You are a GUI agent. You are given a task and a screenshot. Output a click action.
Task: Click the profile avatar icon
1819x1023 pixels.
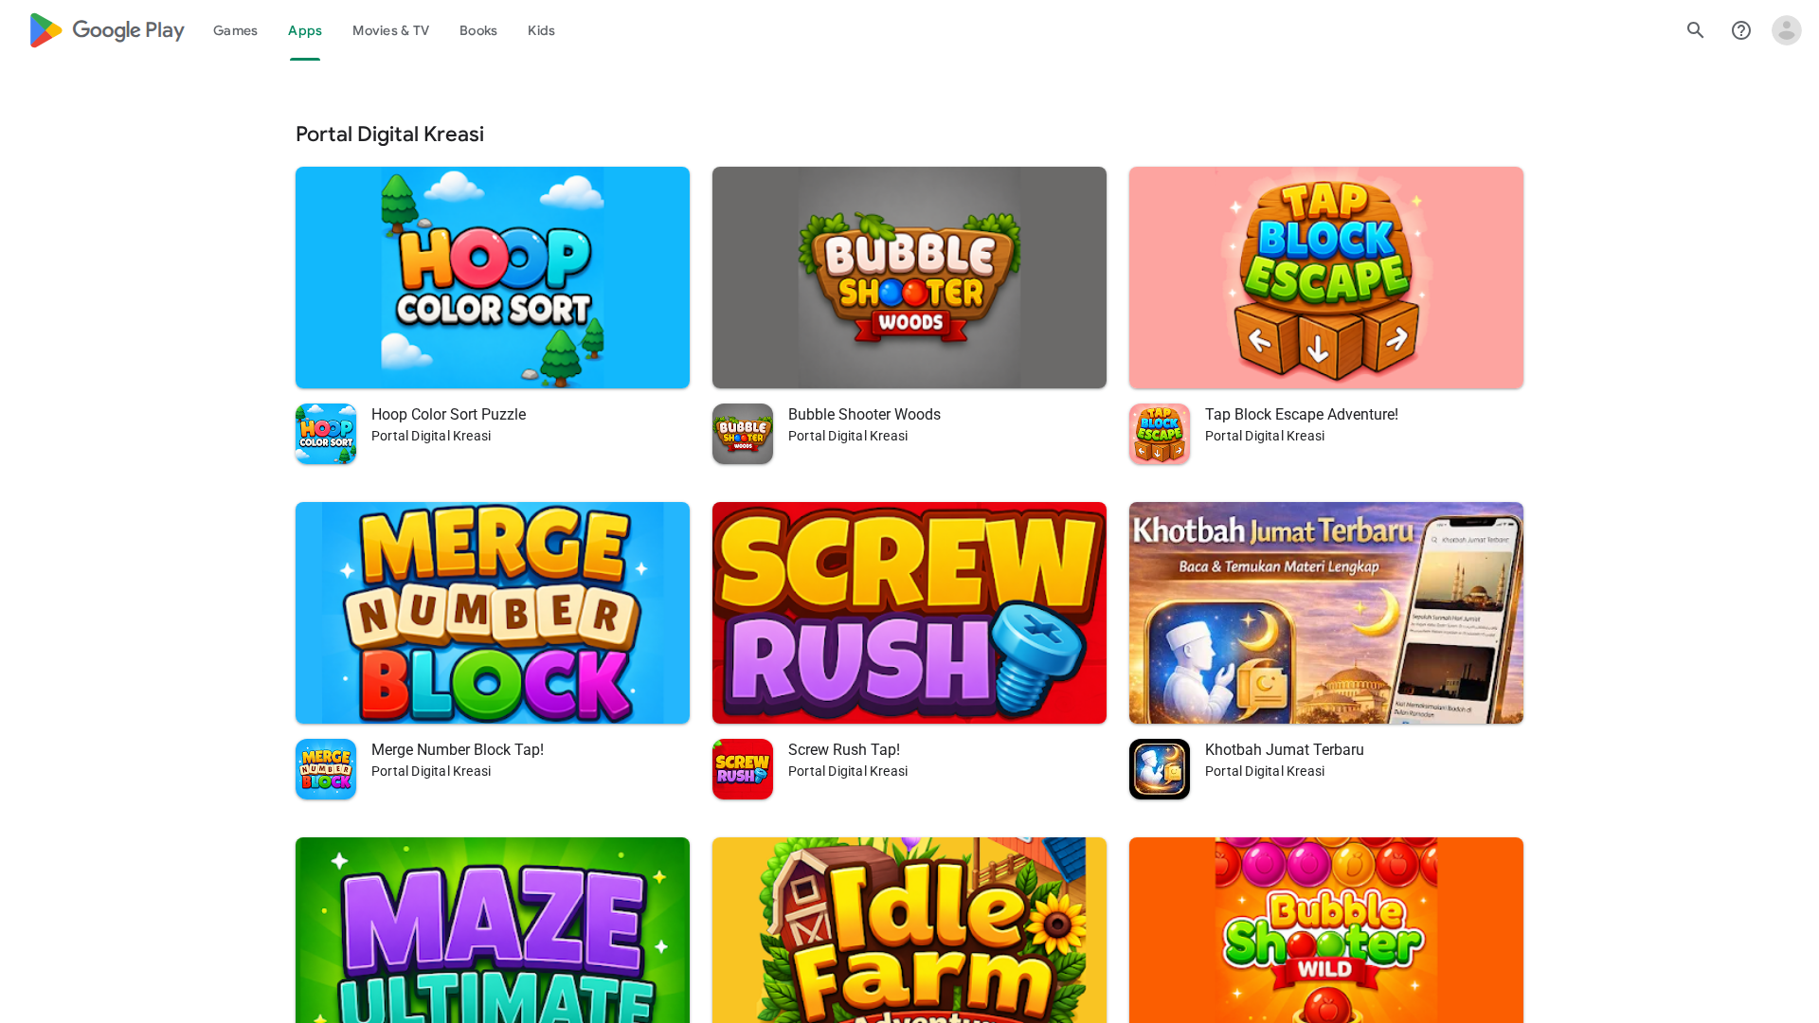coord(1787,29)
